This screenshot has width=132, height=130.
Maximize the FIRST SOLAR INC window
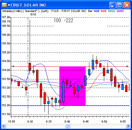120,5
